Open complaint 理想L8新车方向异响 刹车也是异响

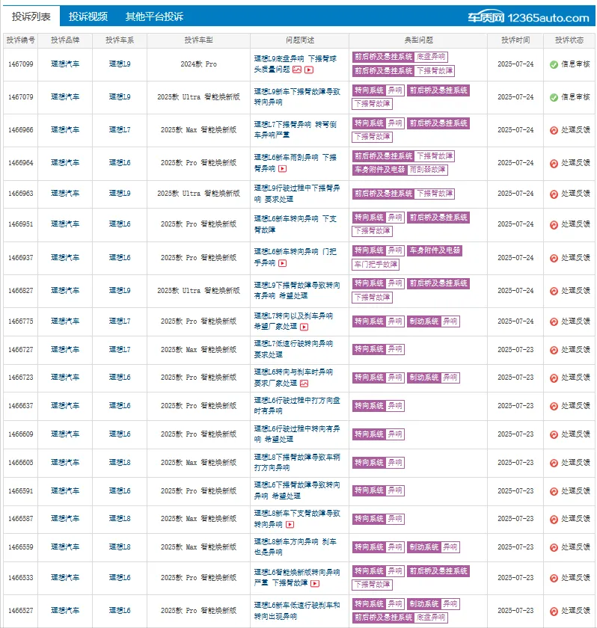point(296,547)
